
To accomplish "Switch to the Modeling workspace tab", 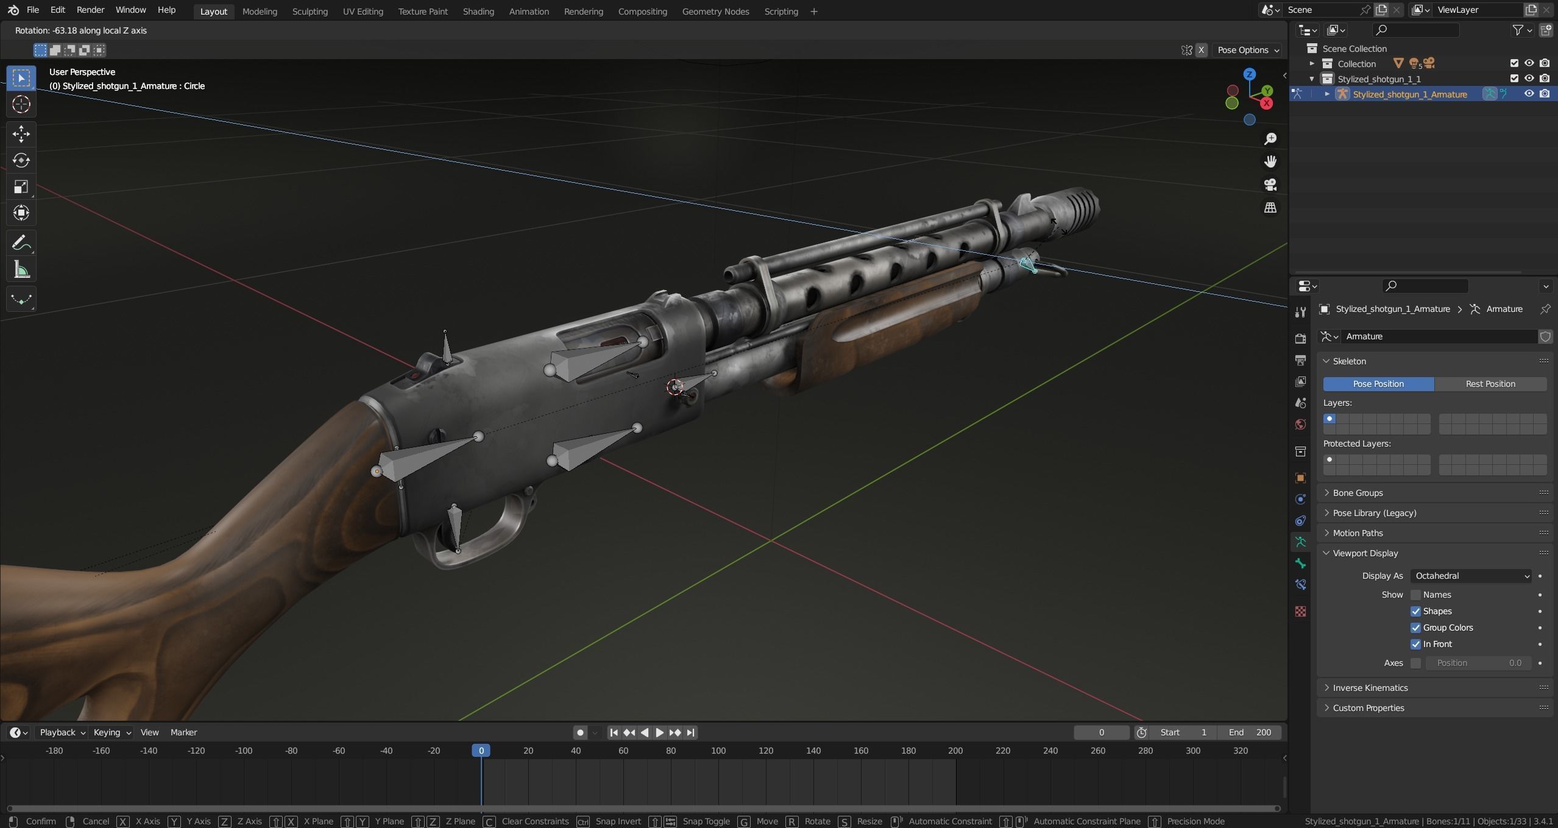I will 260,11.
